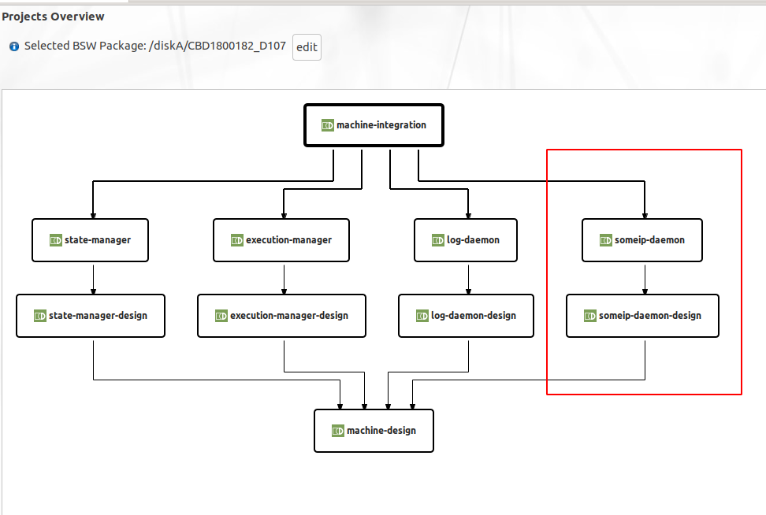Click the Projects Overview heading
The image size is (766, 515).
53,17
